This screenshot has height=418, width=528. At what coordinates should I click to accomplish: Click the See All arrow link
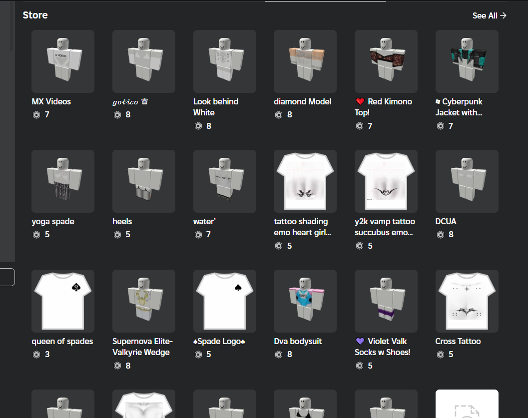point(489,15)
